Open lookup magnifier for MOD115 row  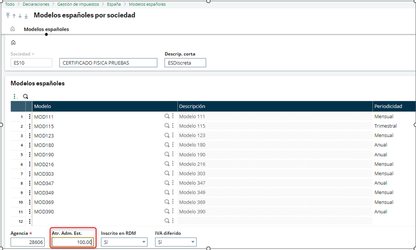coord(167,126)
